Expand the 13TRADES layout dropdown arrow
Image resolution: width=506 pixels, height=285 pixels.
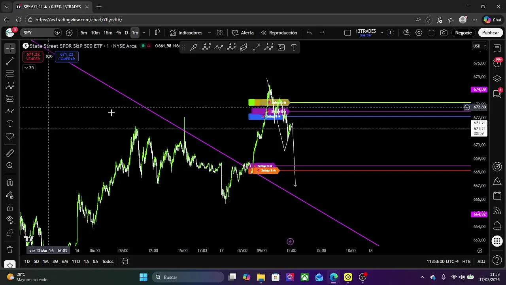(382, 33)
